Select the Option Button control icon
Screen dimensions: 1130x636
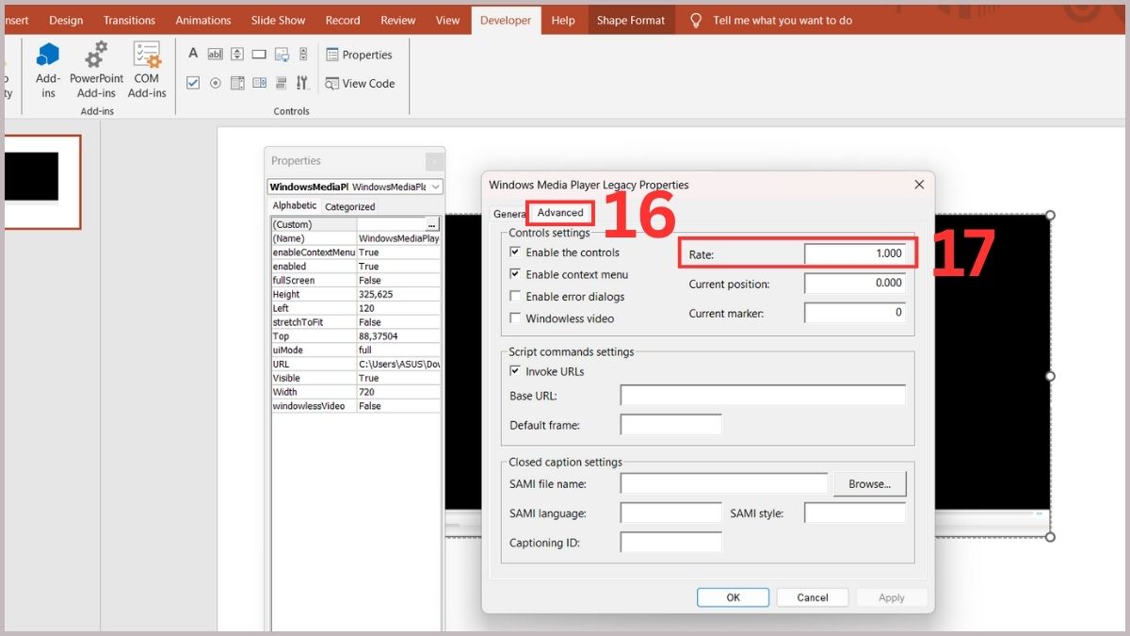coord(215,83)
